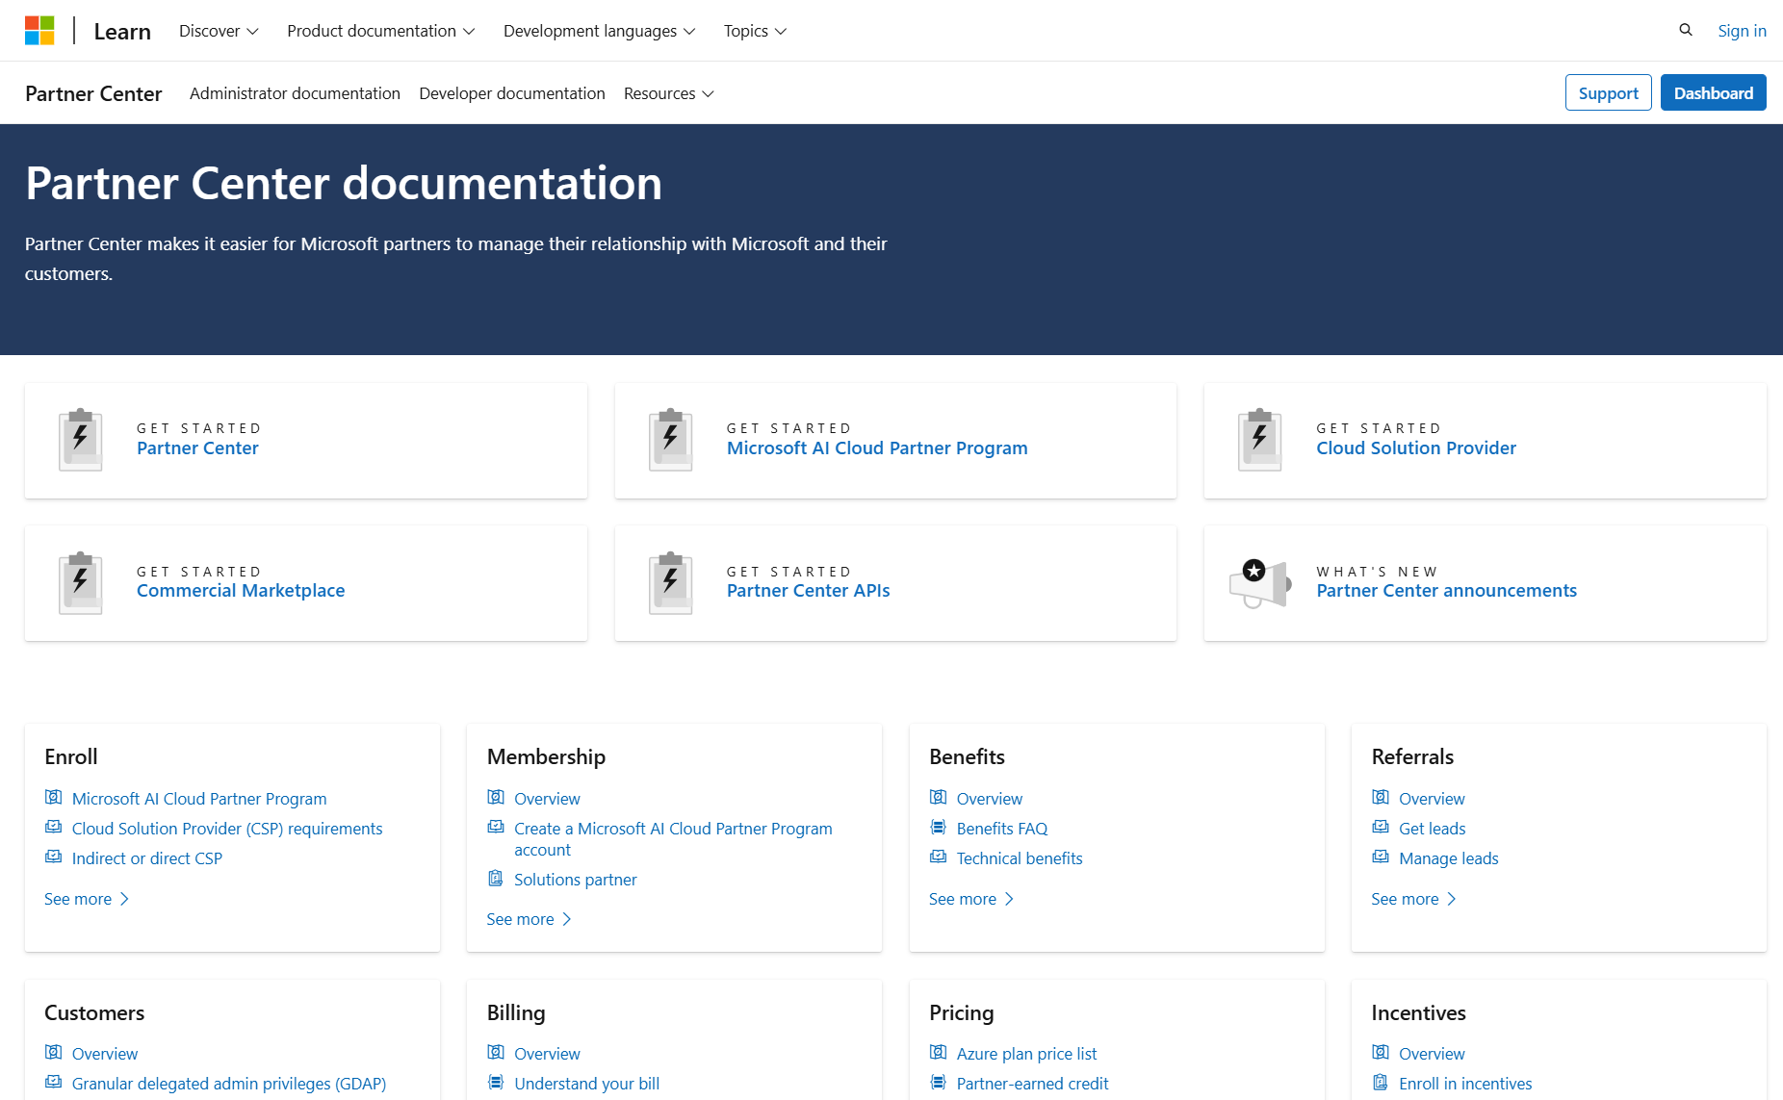Open the Benefits FAQ link
Screen dimensions: 1783x1100
1001,828
